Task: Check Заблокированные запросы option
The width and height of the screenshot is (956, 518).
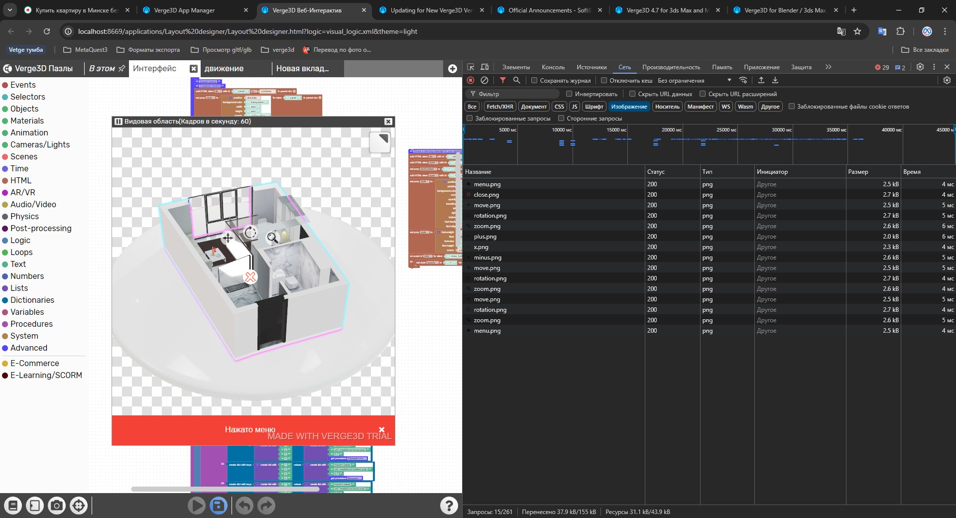Action: point(470,118)
